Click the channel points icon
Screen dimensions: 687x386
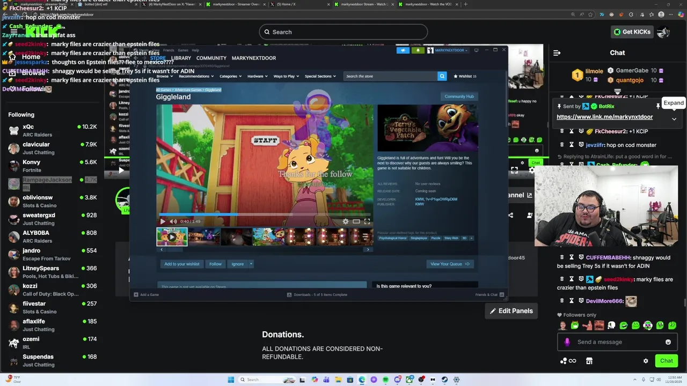pyautogui.click(x=568, y=361)
